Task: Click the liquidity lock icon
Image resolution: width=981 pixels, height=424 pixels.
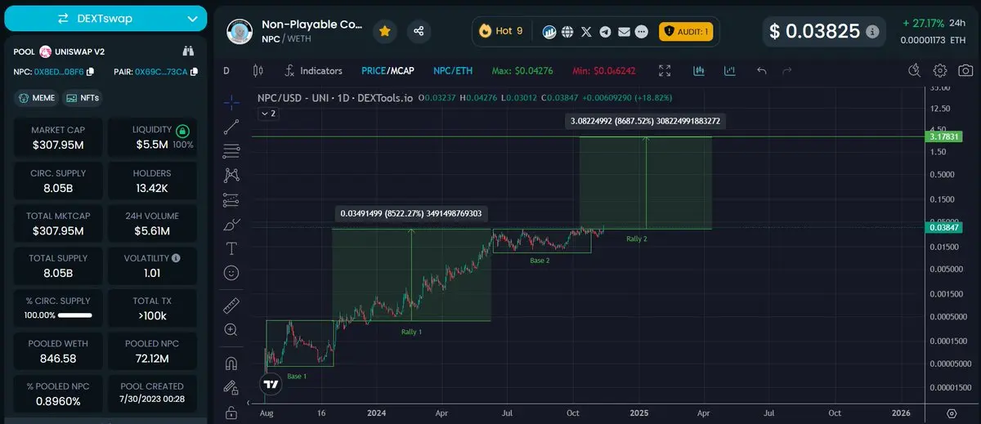Action: point(183,130)
